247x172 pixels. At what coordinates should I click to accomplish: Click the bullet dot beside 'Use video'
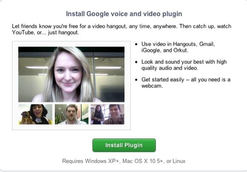(x=136, y=44)
